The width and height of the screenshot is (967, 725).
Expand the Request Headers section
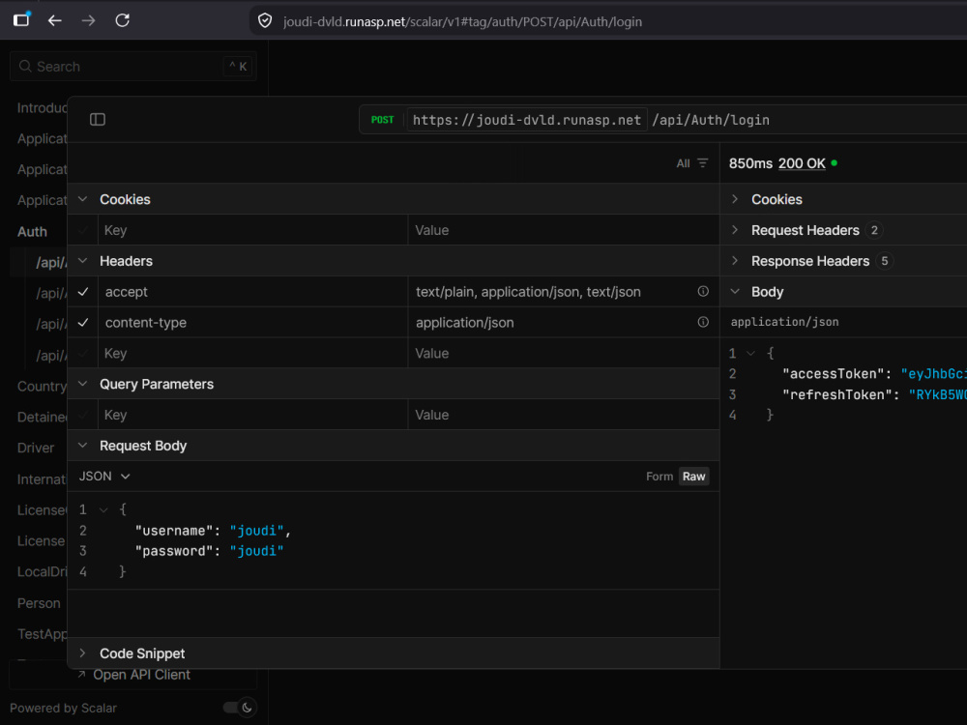click(735, 230)
